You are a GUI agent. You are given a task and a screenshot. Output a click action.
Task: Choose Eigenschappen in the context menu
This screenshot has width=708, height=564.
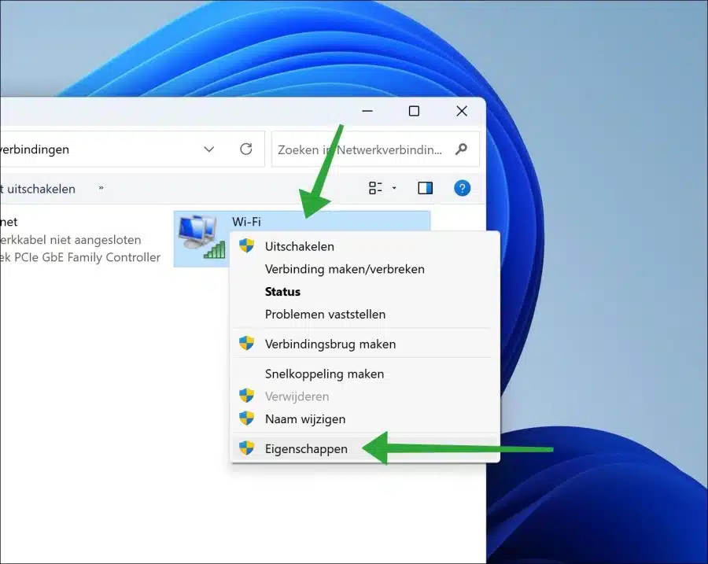tap(365, 448)
